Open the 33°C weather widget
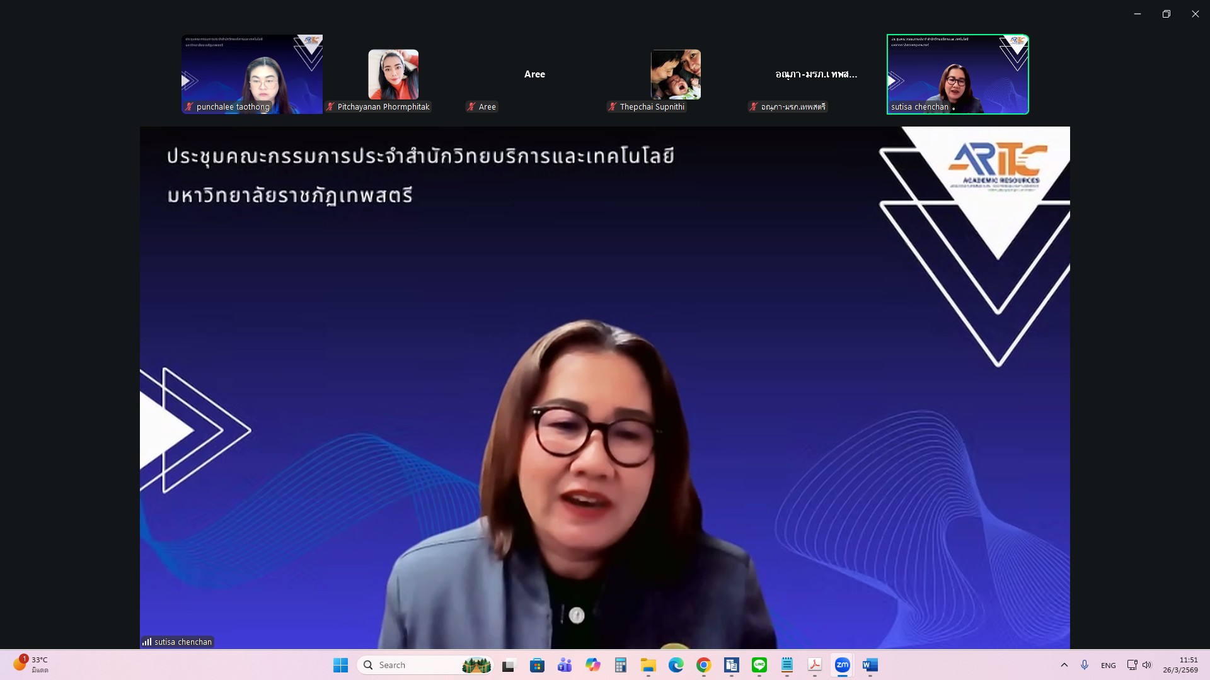1210x680 pixels. [30, 664]
